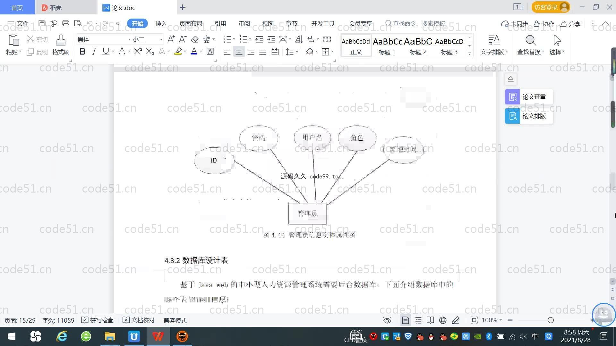Click 分享 to share document

(x=570, y=24)
